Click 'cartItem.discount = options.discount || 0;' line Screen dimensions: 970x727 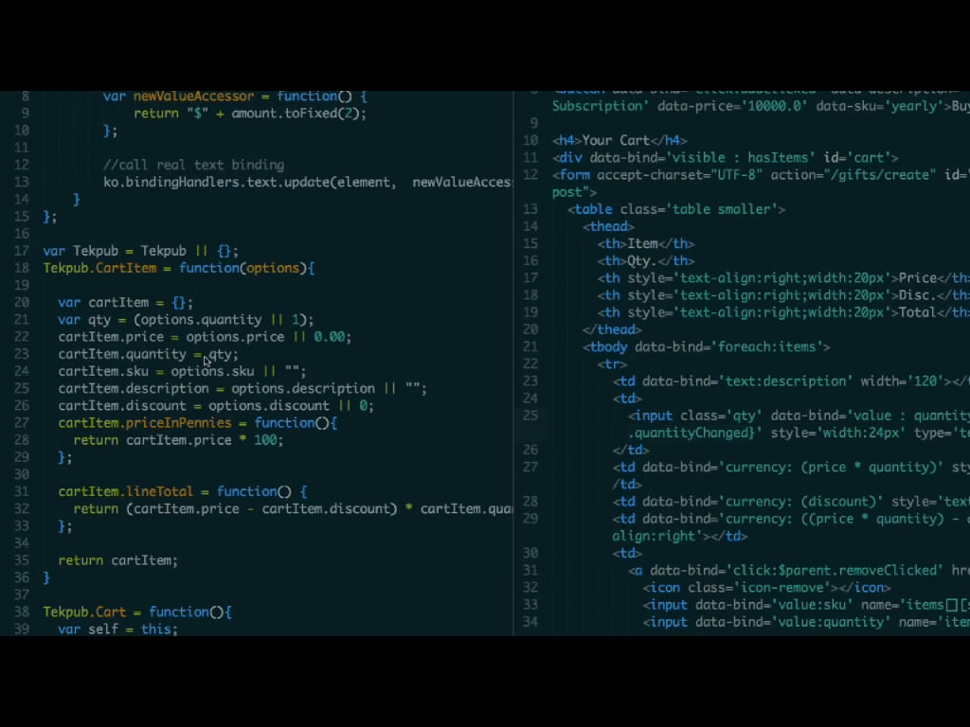click(216, 406)
